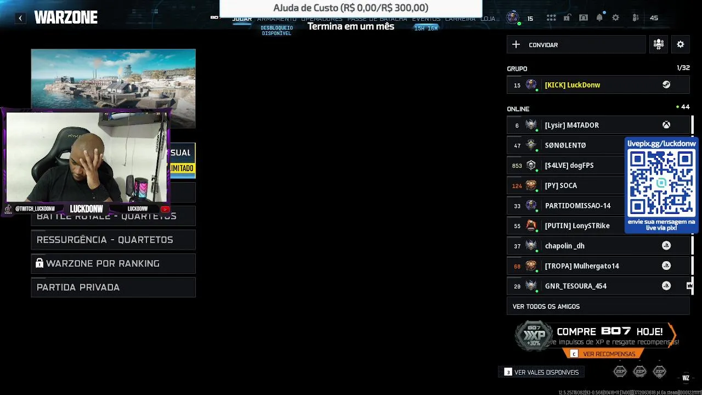Viewport: 702px width, 395px height.
Task: Click the emblem beside LonySTRike
Action: tap(531, 225)
